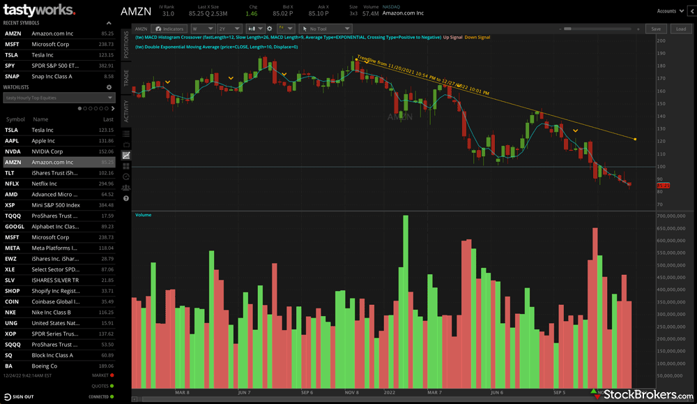Select the last watchlist page dot
The height and width of the screenshot is (404, 697).
click(107, 109)
